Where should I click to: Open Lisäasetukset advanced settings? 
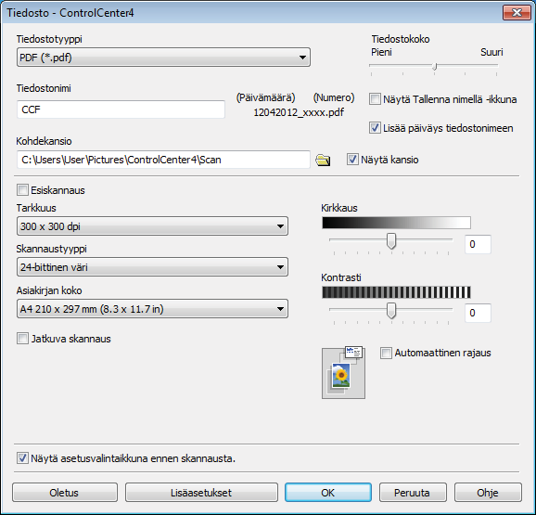tap(201, 493)
